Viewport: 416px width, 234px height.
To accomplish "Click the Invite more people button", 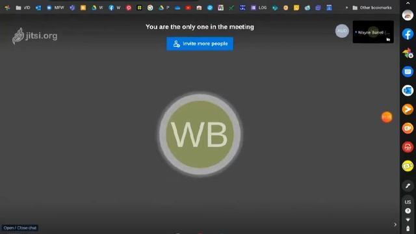I will coord(200,44).
